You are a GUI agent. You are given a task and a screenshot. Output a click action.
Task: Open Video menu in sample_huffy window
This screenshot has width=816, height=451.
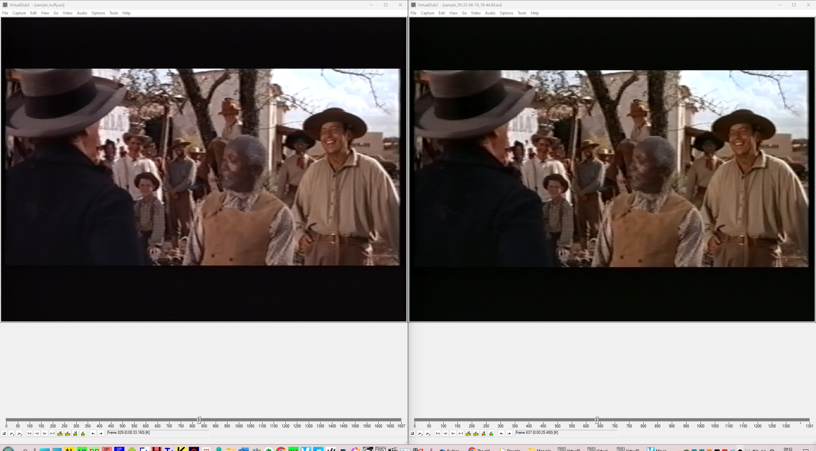point(67,13)
